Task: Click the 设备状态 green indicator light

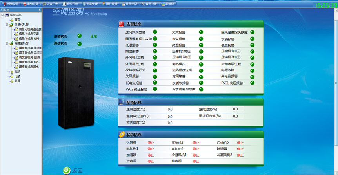Action: [80, 36]
